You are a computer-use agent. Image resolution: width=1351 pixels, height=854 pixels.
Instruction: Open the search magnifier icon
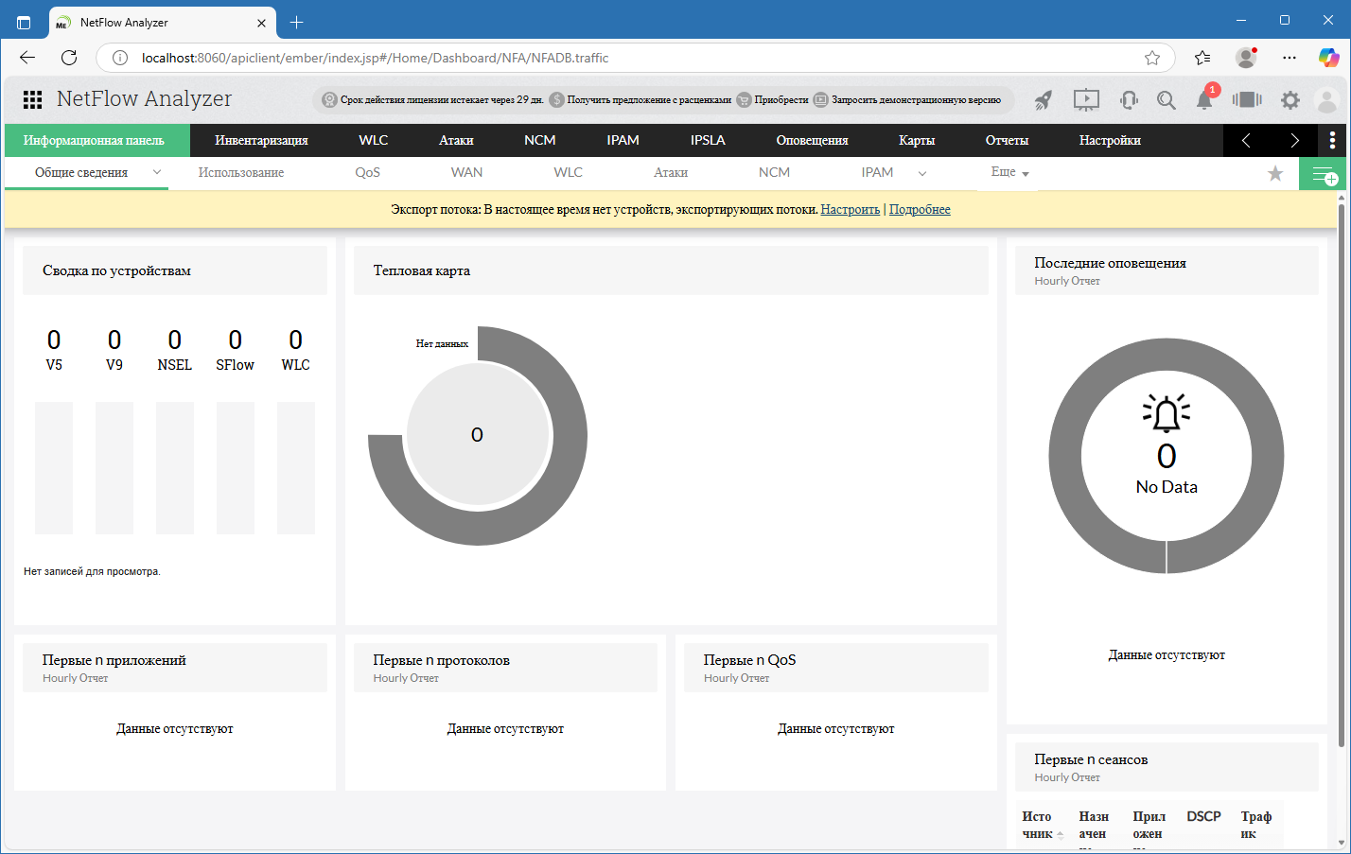click(x=1167, y=99)
